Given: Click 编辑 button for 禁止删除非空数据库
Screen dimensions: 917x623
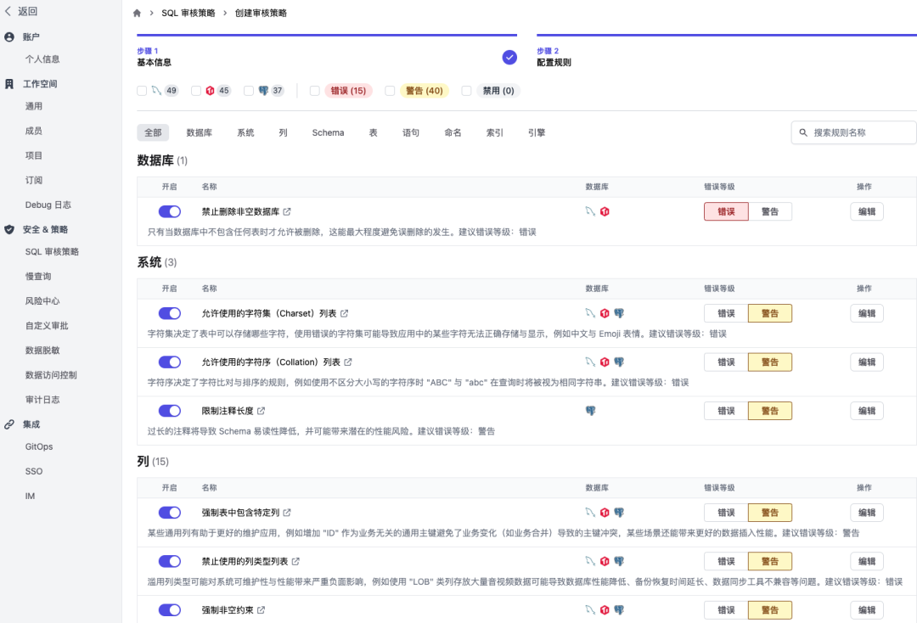Looking at the screenshot, I should click(x=867, y=211).
